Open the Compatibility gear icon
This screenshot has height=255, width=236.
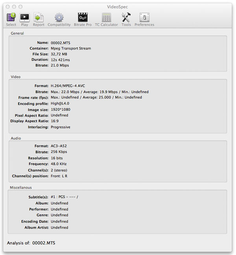pyautogui.click(x=59, y=17)
